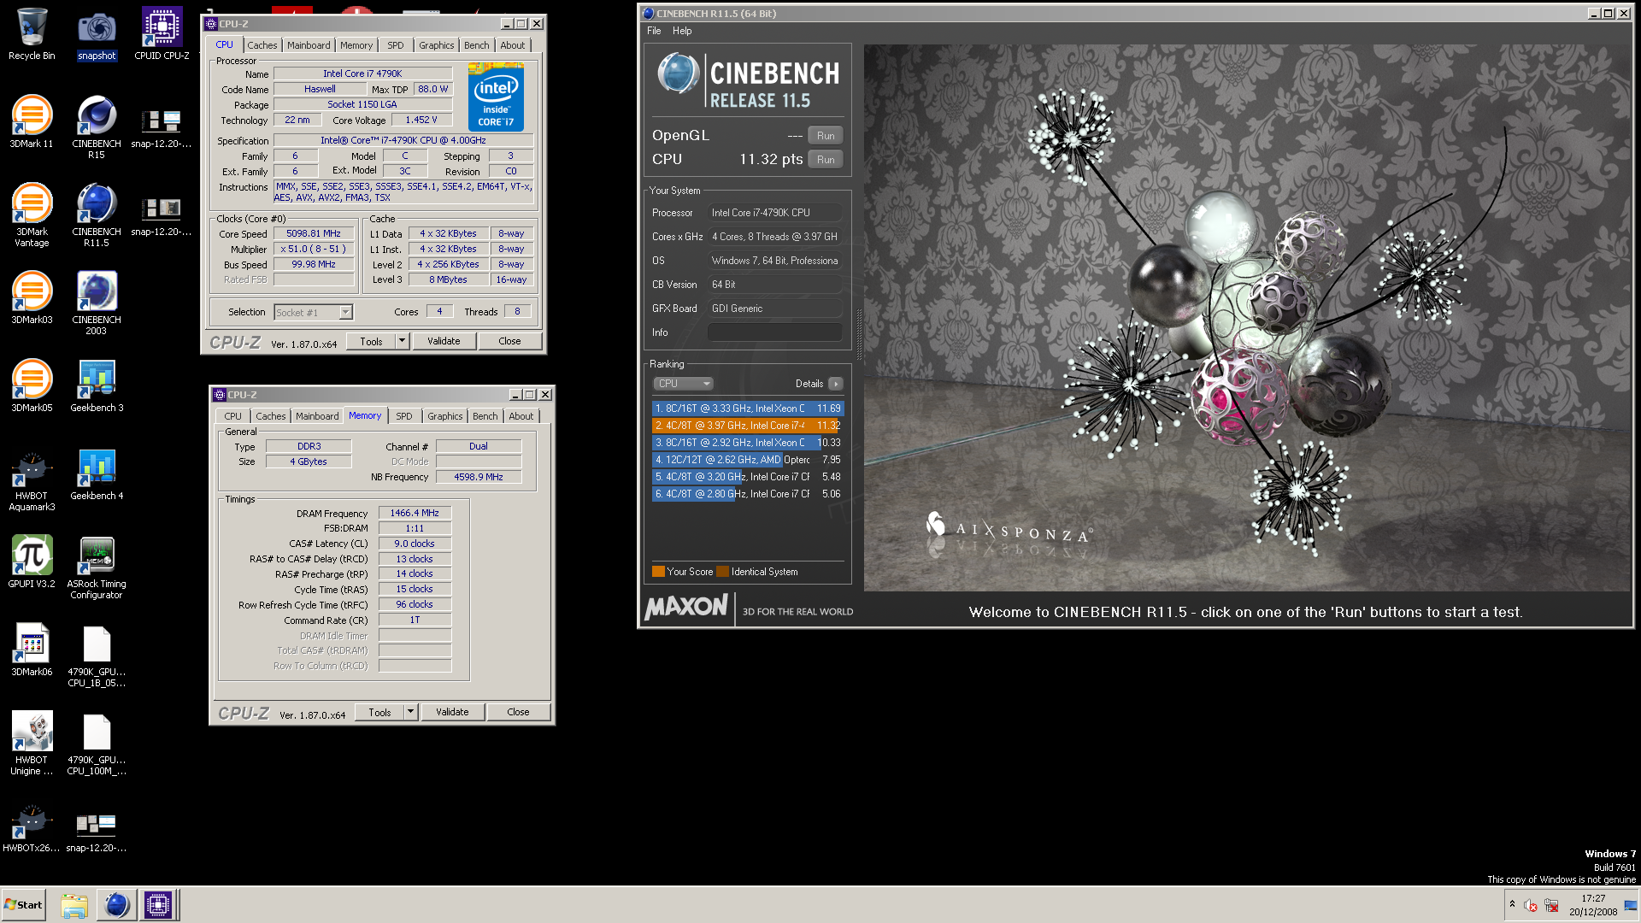This screenshot has height=923, width=1641.
Task: Select ranking entry 8C/16T @ 3.33 GHz
Action: [748, 409]
